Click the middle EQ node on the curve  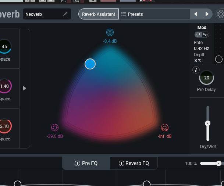(x=147, y=184)
